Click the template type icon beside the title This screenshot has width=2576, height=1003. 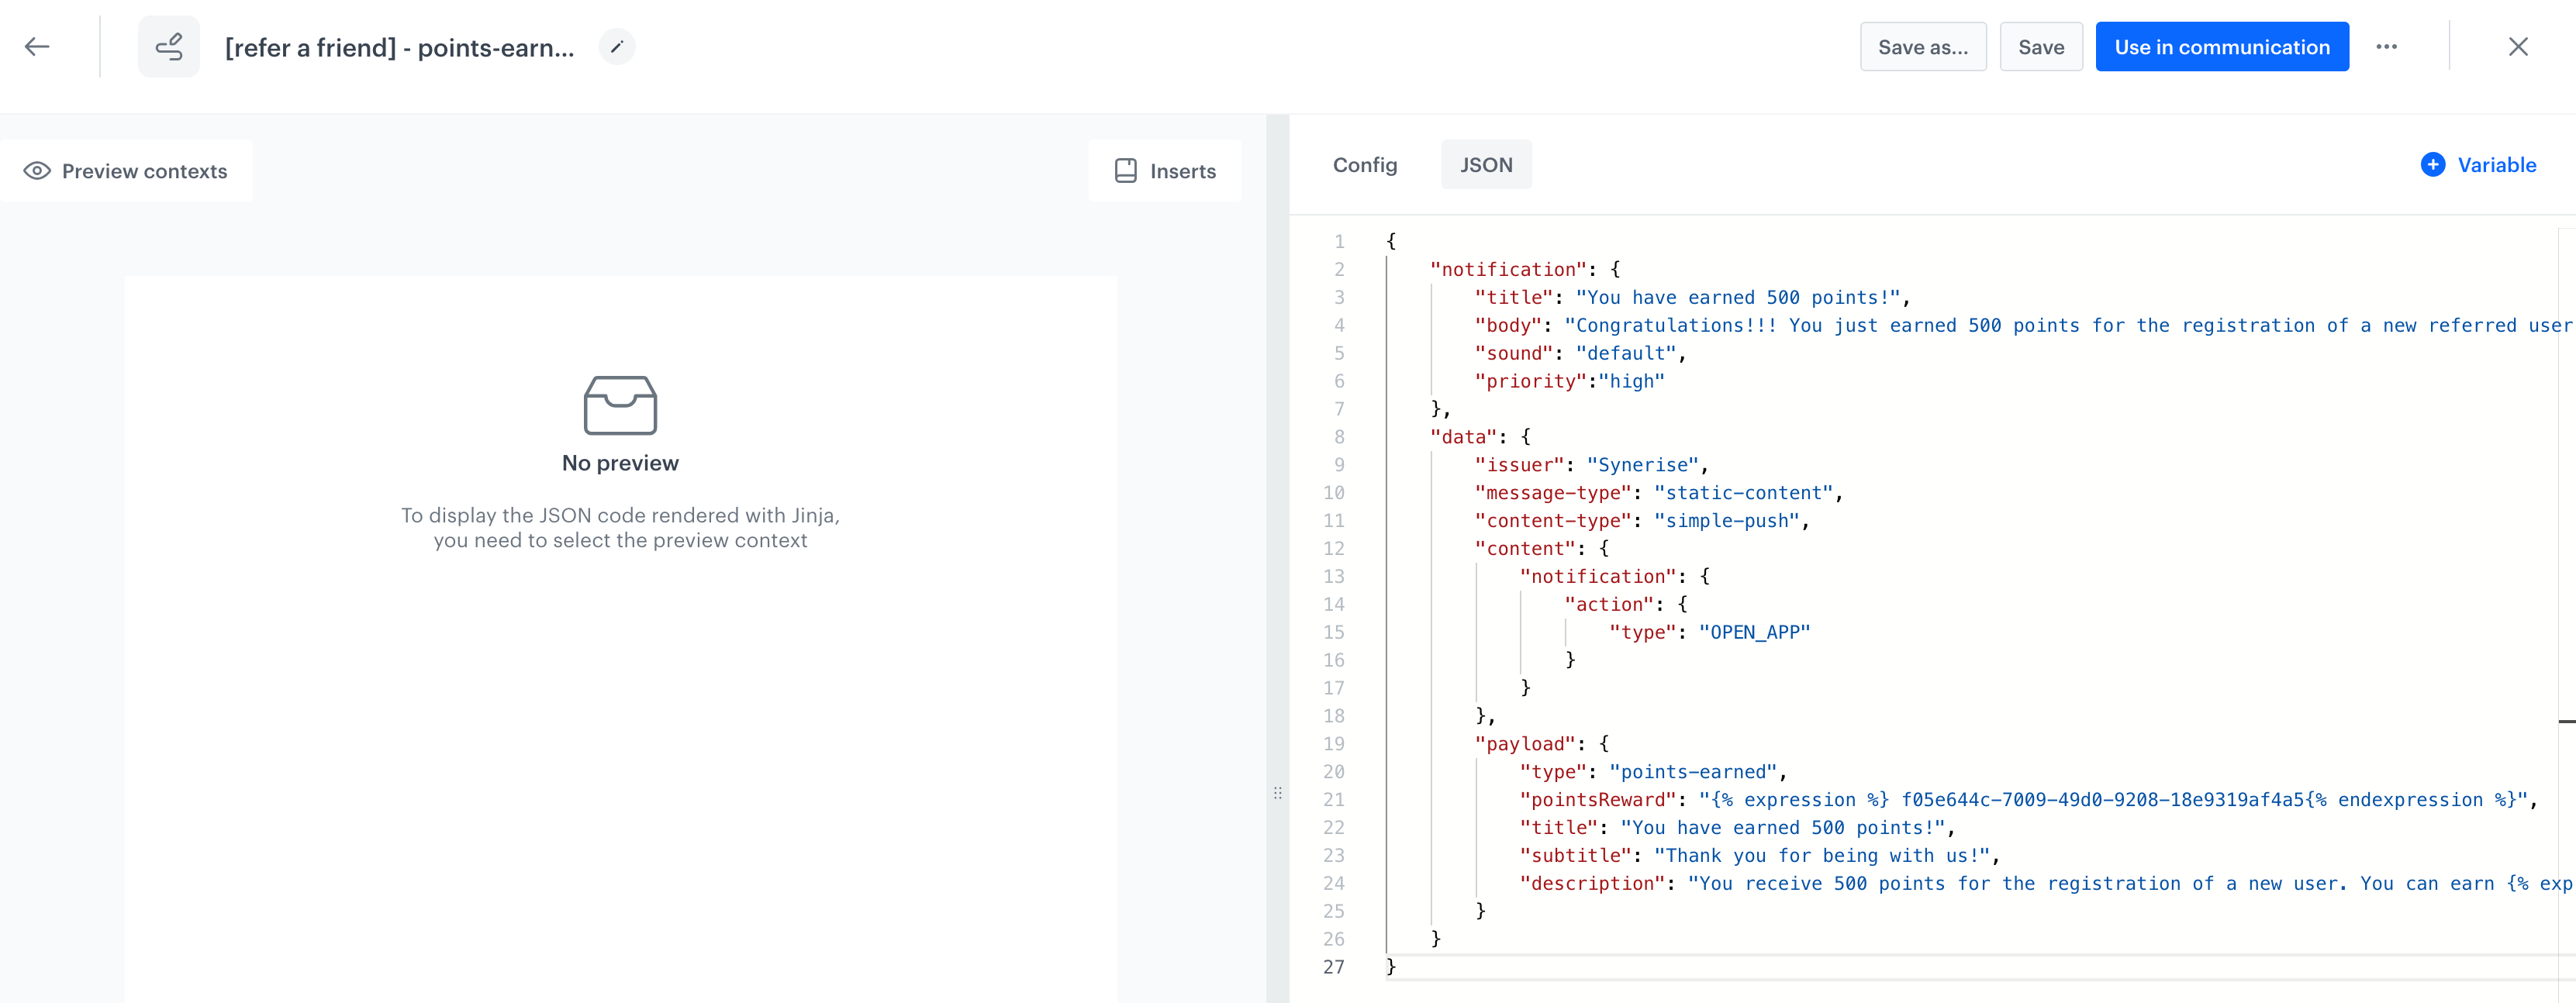point(168,46)
